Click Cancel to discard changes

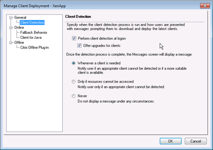tap(196, 141)
